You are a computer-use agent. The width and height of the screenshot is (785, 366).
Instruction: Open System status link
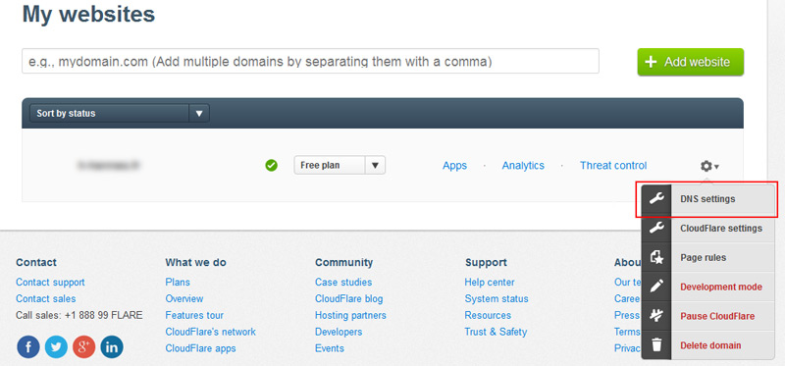497,298
